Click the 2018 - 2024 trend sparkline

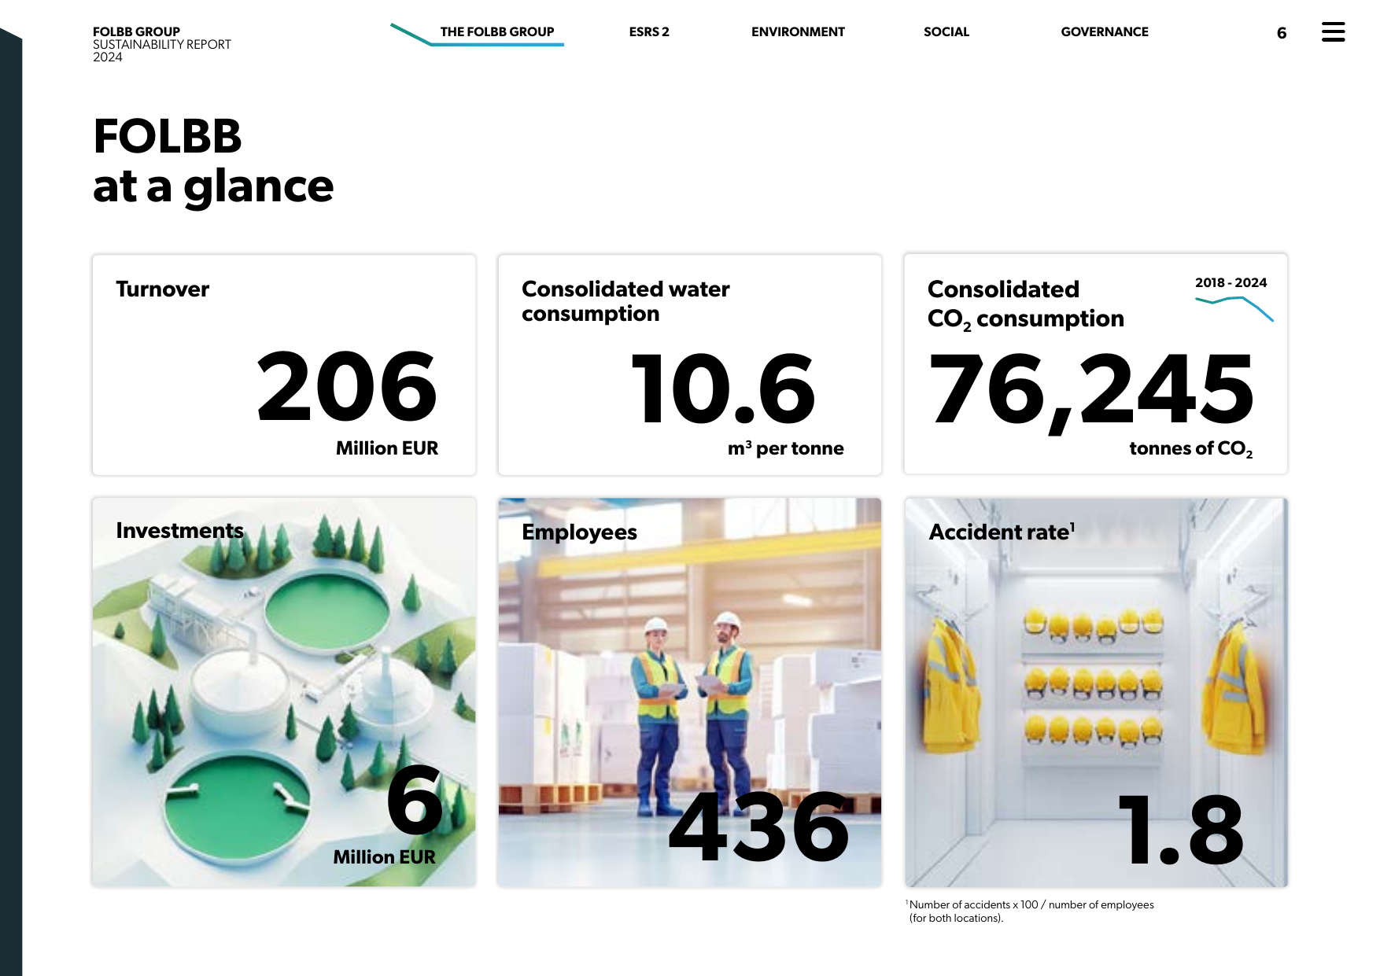click(x=1234, y=308)
